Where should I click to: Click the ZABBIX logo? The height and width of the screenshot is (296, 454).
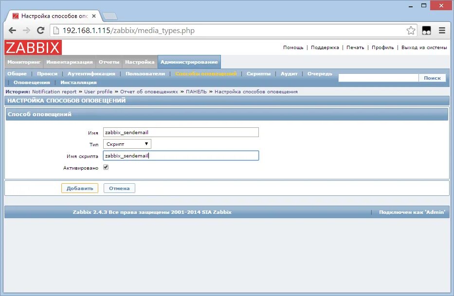pyautogui.click(x=33, y=48)
